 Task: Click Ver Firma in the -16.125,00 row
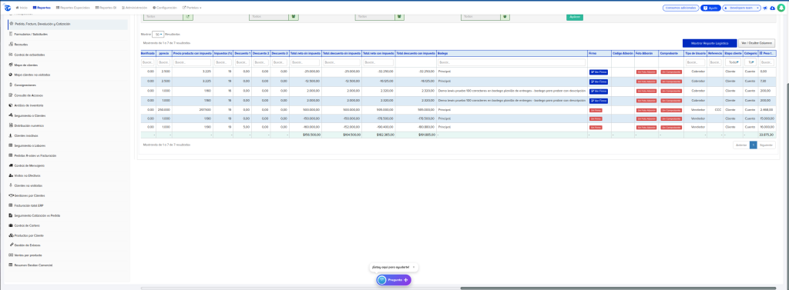[x=598, y=82]
